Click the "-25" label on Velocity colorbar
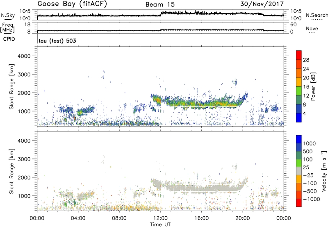 click(x=308, y=175)
